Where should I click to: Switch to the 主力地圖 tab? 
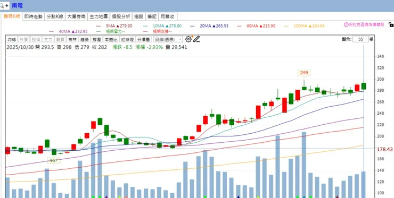pos(98,16)
